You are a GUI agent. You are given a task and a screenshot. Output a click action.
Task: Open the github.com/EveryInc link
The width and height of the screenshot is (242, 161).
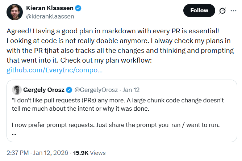click(55, 69)
